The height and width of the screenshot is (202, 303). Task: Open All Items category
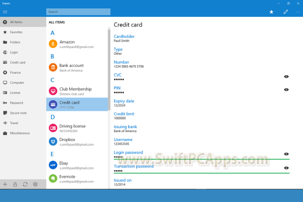pyautogui.click(x=23, y=22)
